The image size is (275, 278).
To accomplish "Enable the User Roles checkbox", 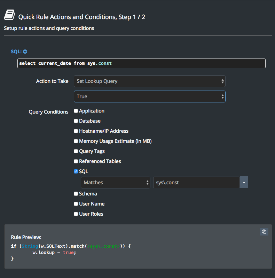I will pos(76,214).
